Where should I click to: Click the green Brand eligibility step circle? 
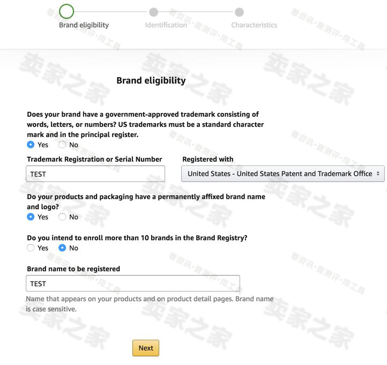point(66,11)
